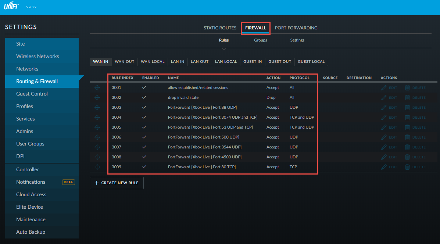Click enabled checkmark for drop invalid state

click(x=144, y=97)
